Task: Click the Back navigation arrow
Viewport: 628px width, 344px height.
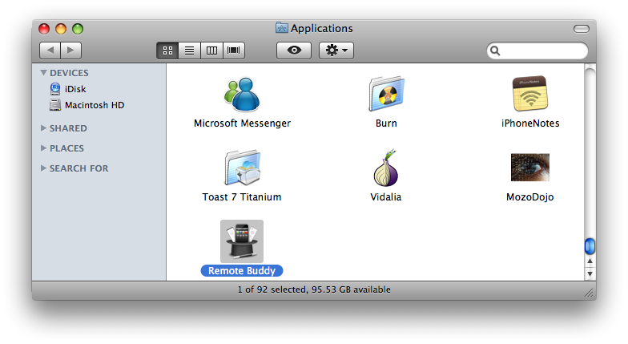Action: tap(50, 50)
